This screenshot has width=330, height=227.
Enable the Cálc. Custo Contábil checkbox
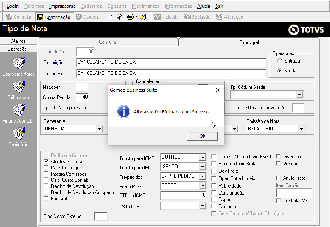(x=46, y=180)
